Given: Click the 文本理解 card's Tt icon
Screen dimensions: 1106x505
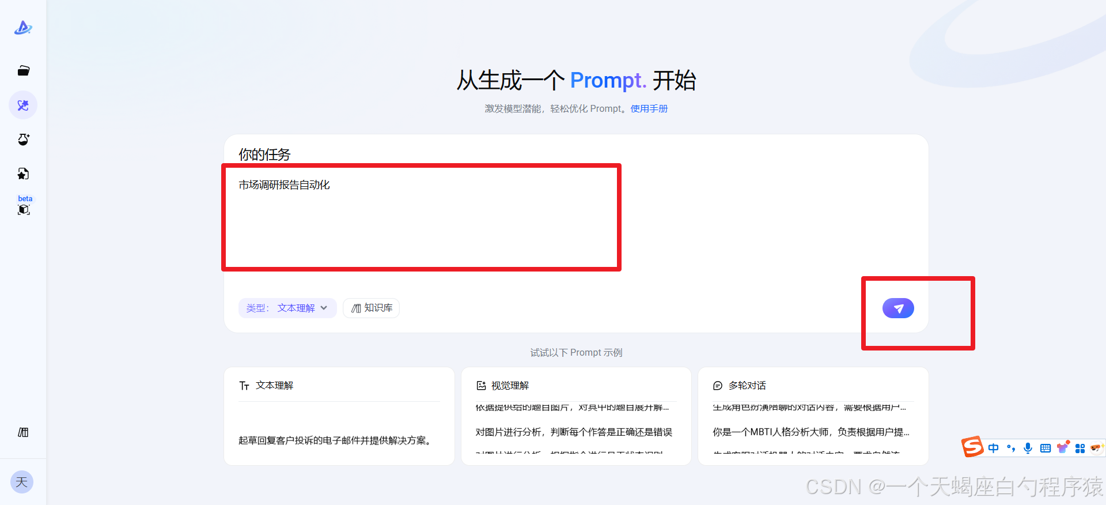Looking at the screenshot, I should (x=244, y=386).
